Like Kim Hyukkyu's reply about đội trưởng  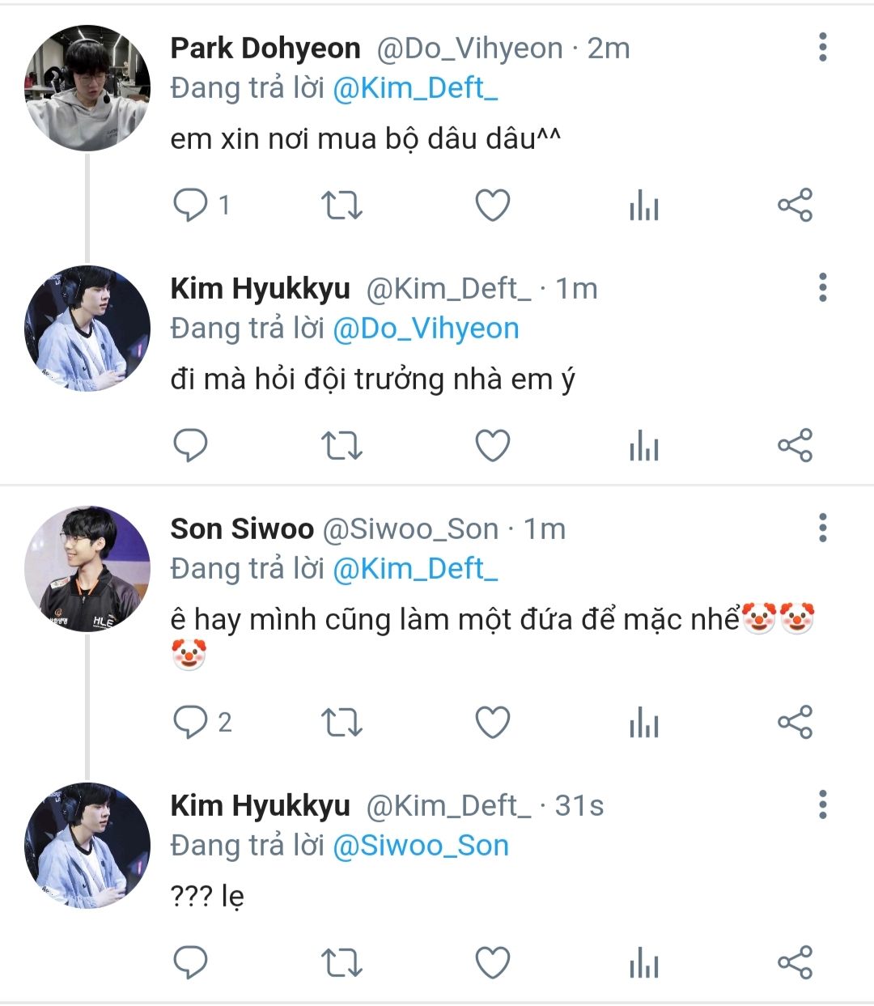click(492, 446)
